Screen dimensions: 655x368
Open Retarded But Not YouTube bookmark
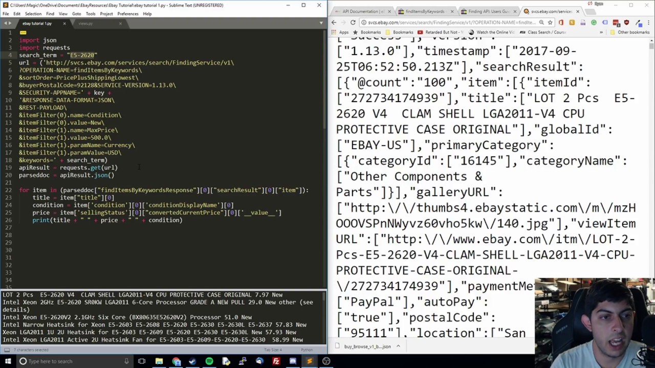tap(441, 32)
